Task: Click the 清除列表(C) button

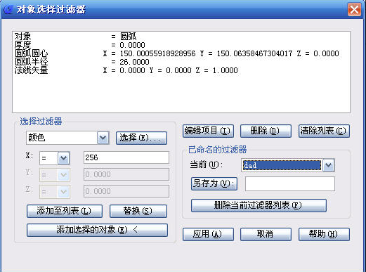Action: tap(324, 131)
